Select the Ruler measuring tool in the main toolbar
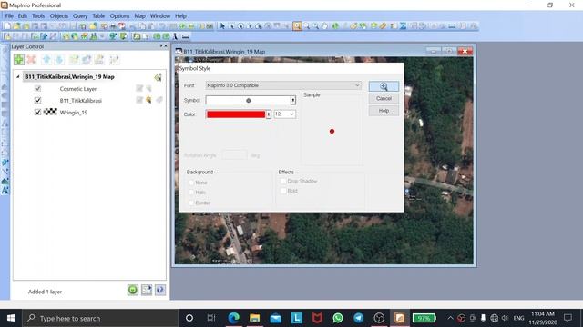 (383, 26)
